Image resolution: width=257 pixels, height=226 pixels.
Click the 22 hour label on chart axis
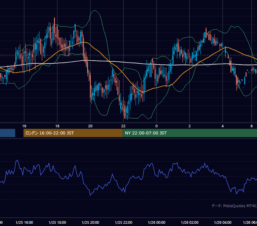click(123, 126)
